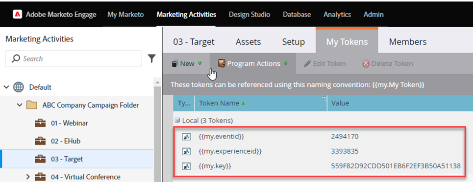This screenshot has height=182, width=473.
Task: Switch to the 03 - Target tab
Action: point(194,42)
